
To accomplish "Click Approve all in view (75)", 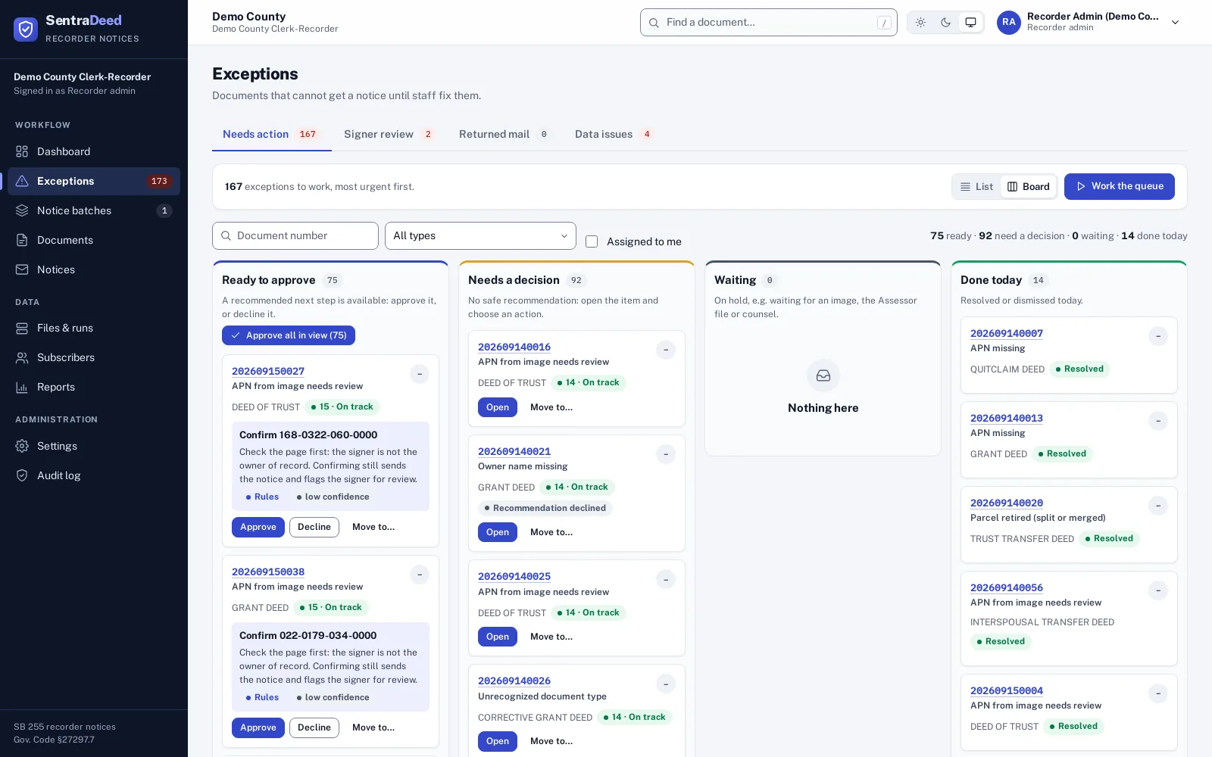I will point(289,335).
